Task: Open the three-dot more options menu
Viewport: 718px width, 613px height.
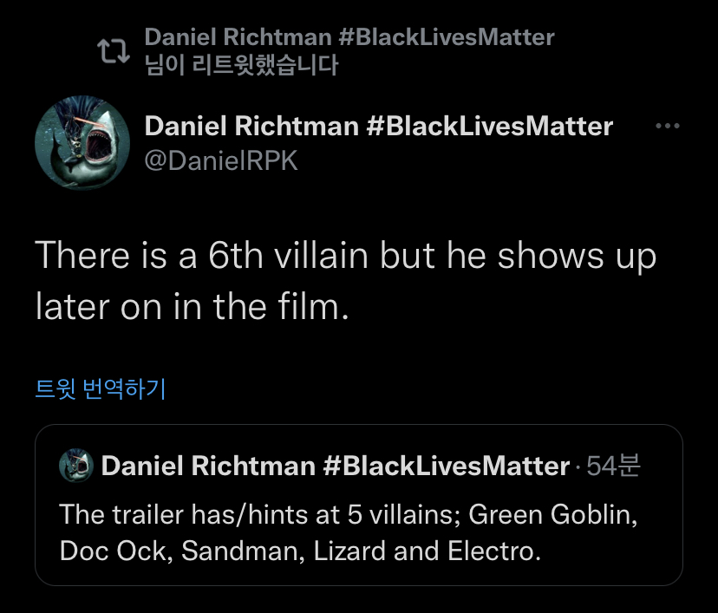Action: [667, 127]
